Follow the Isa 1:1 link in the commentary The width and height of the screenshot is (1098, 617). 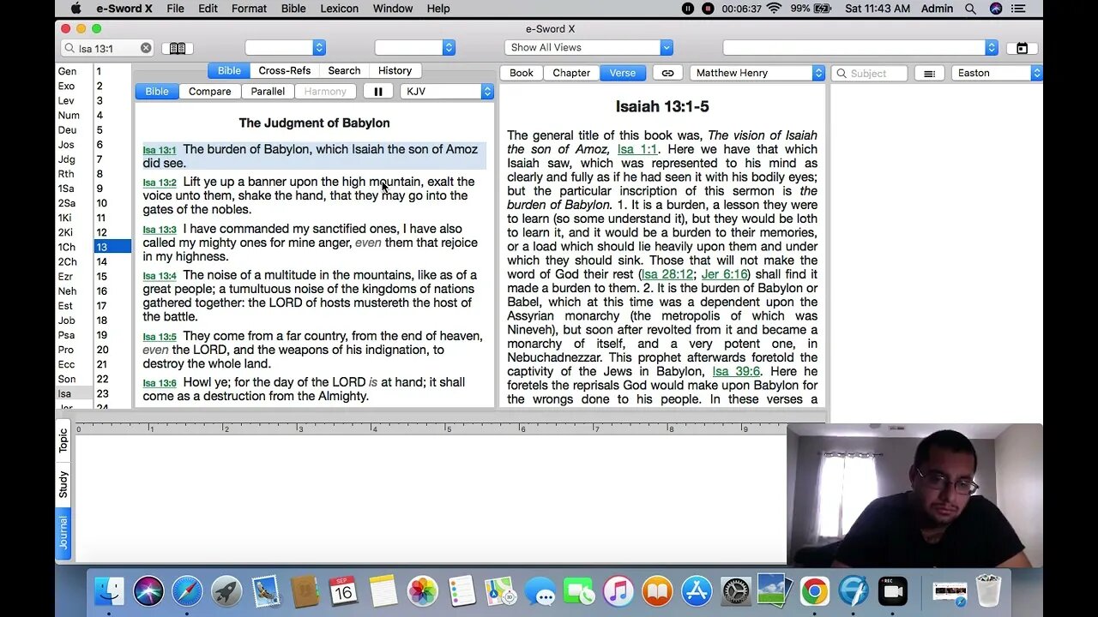[x=637, y=149]
